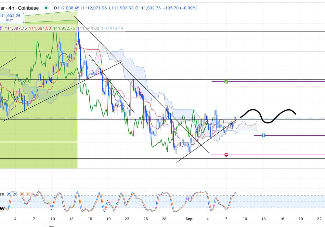This screenshot has width=325, height=227.
Task: Click the purple indicator icon beside 111,397.75
Action: pyautogui.click(x=1, y=28)
